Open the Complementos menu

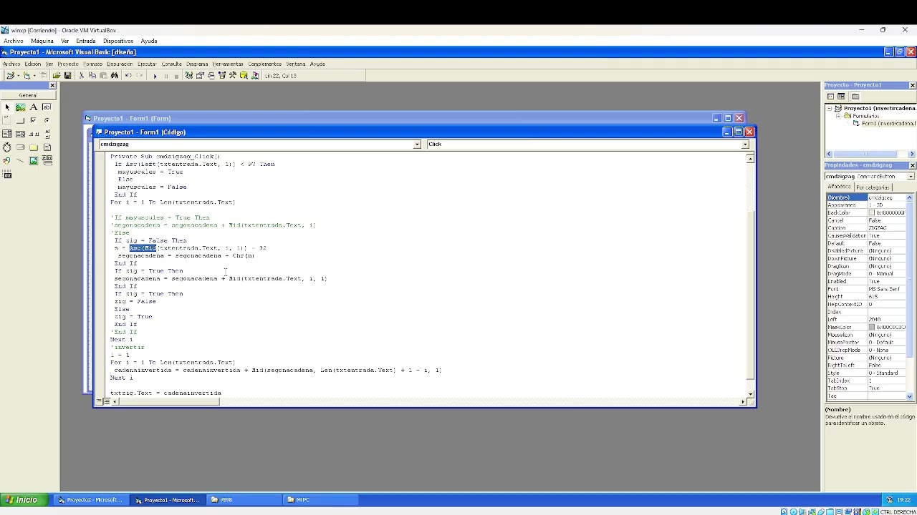click(x=265, y=64)
